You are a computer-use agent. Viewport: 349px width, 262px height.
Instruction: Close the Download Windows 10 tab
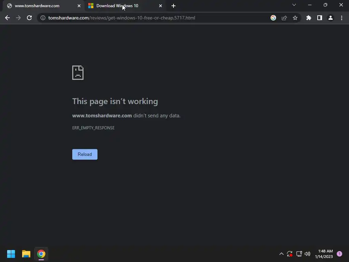click(x=161, y=6)
